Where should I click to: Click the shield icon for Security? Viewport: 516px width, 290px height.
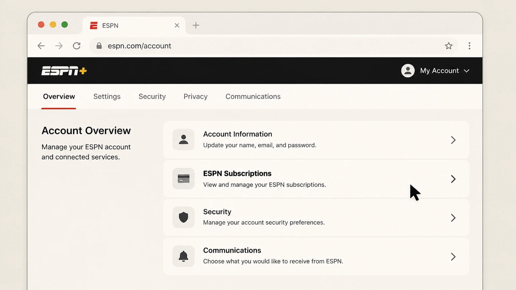point(183,217)
